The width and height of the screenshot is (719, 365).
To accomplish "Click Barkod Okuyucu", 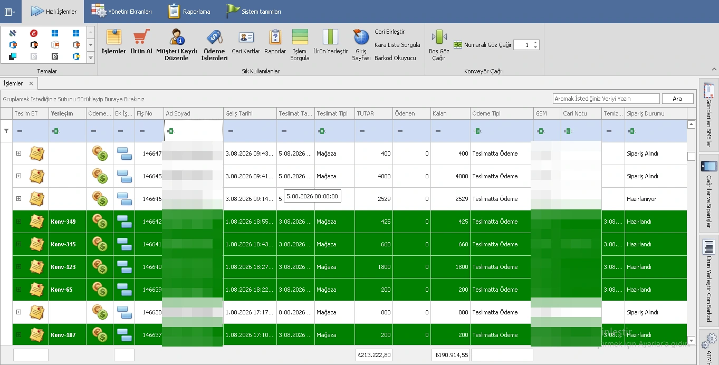I will [395, 58].
